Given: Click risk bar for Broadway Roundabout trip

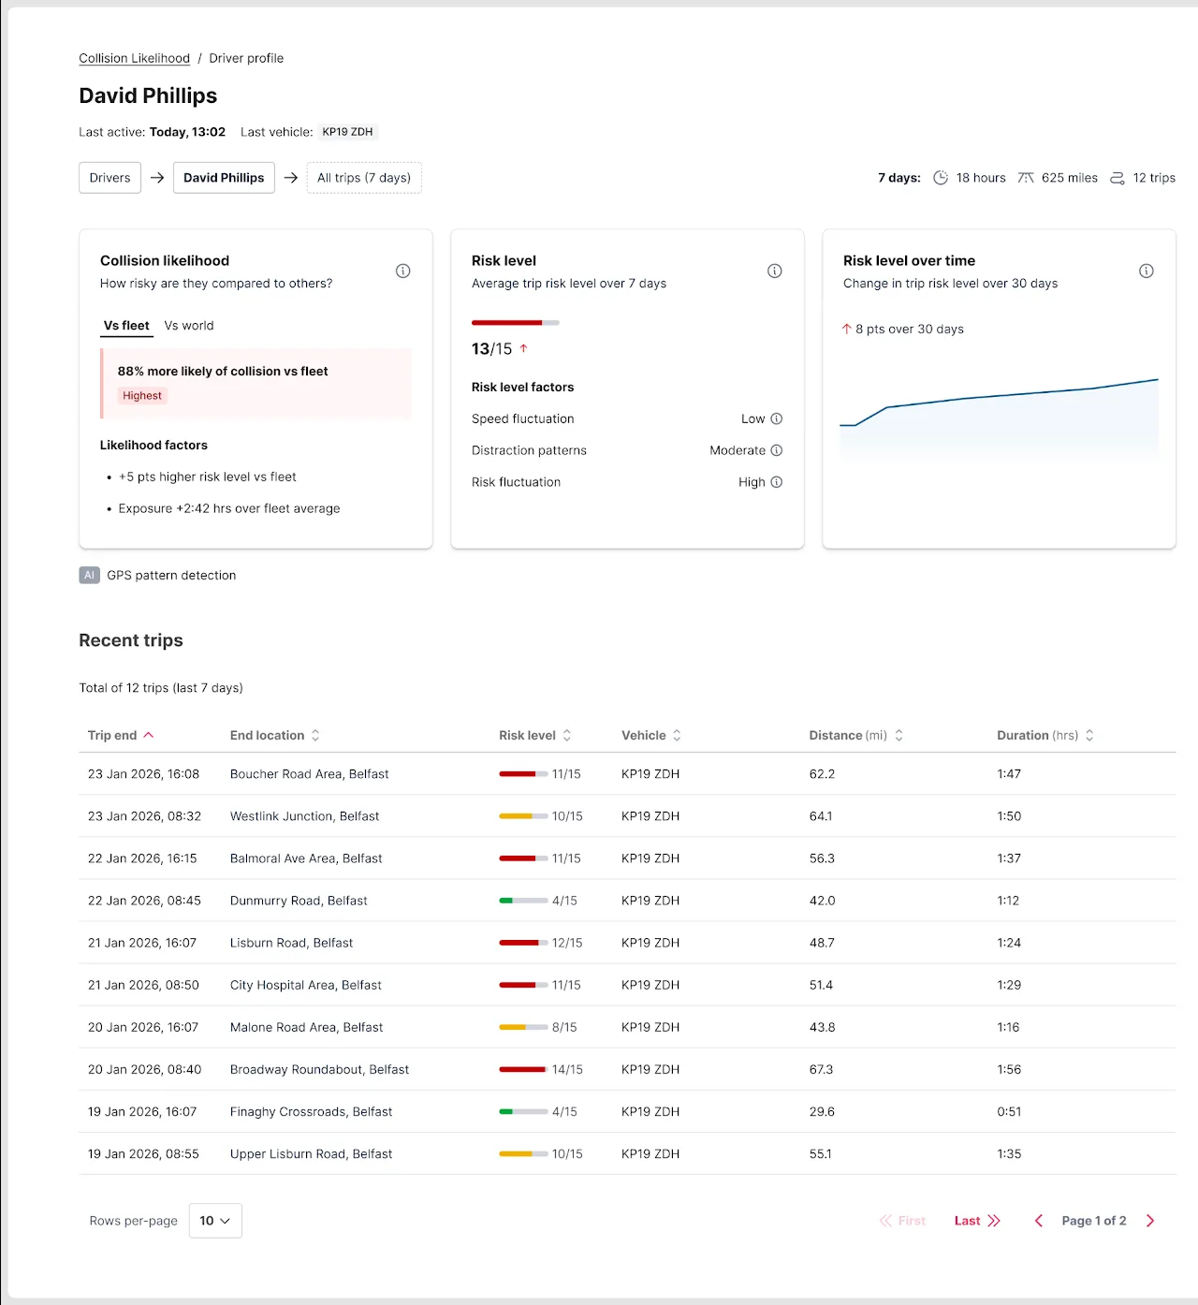Looking at the screenshot, I should coord(523,1069).
